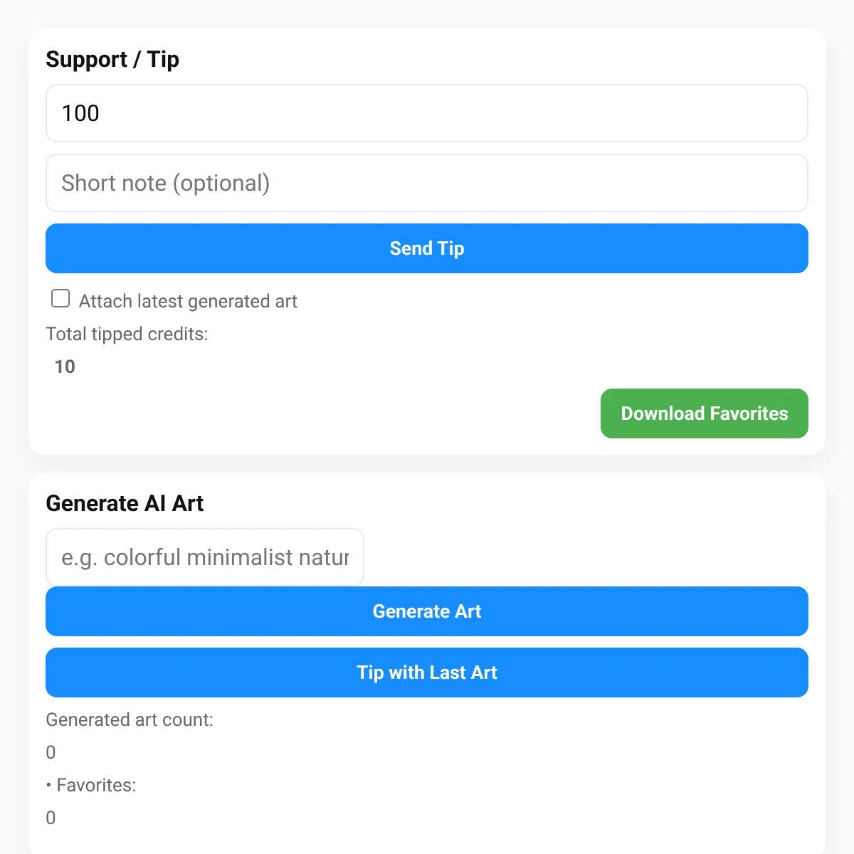Click the Generated art count label
The height and width of the screenshot is (854, 854).
[130, 719]
